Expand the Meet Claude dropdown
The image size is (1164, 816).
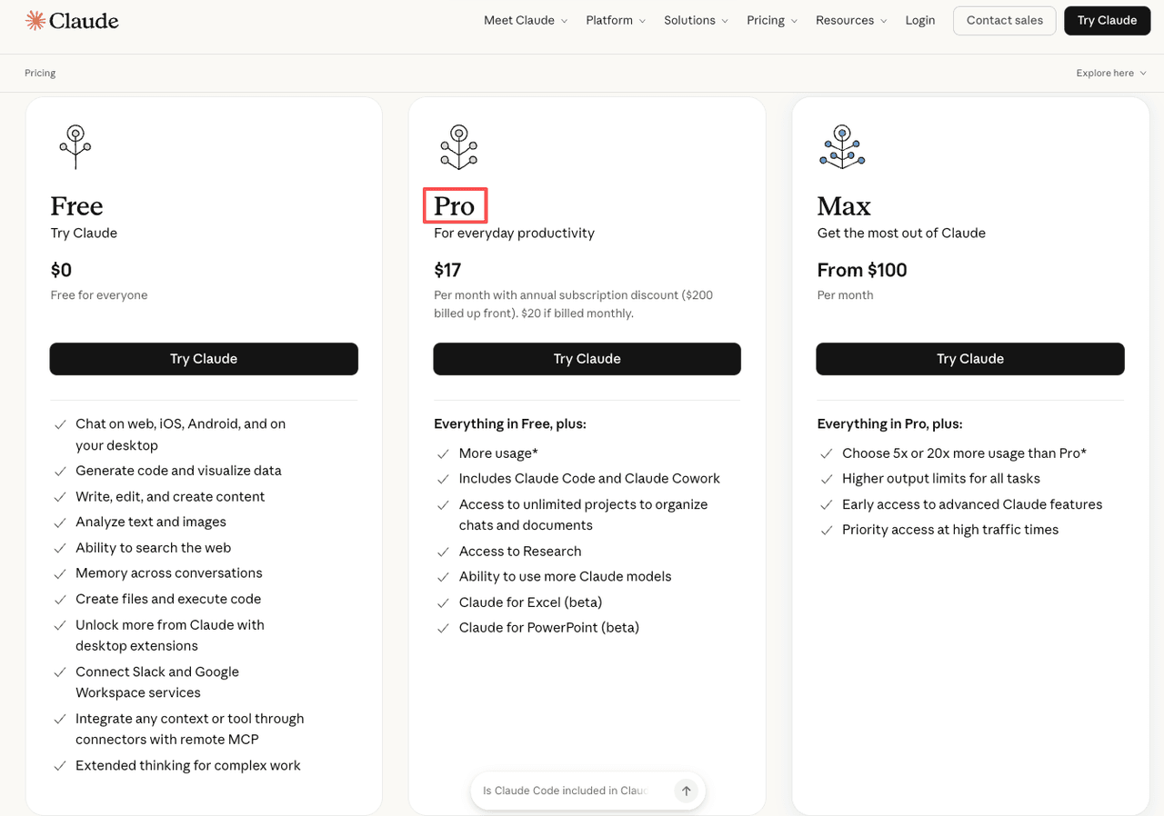pyautogui.click(x=526, y=20)
